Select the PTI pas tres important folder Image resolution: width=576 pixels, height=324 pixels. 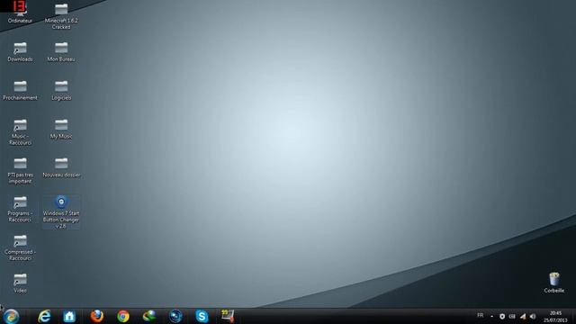coord(20,170)
